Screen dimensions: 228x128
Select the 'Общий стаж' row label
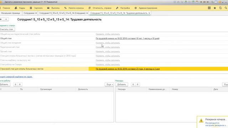tap(6, 38)
